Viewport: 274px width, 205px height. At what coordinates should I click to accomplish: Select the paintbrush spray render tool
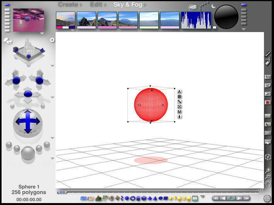[x=268, y=54]
